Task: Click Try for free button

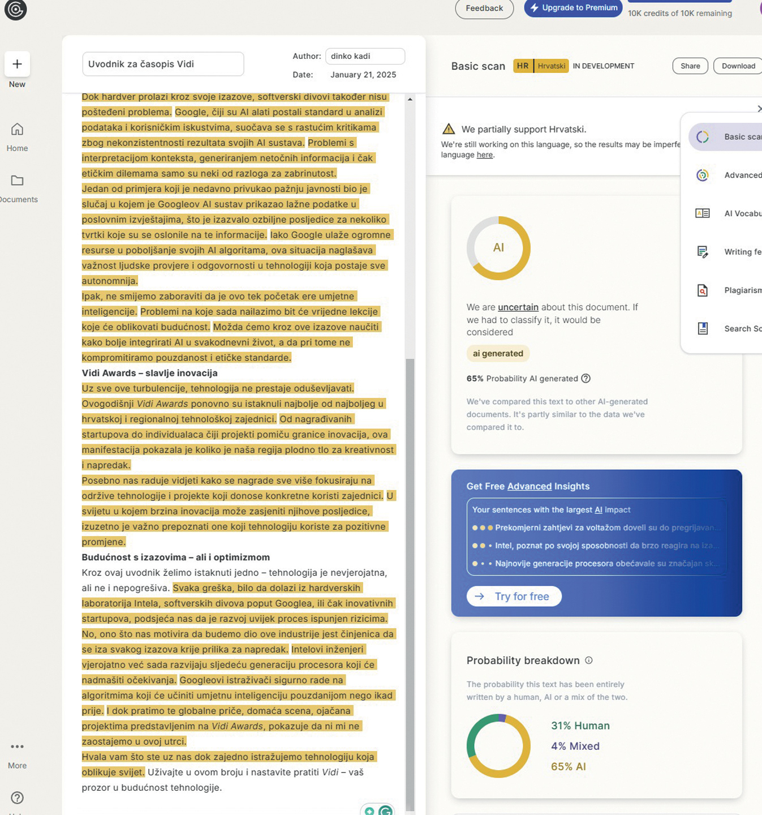Action: (514, 597)
